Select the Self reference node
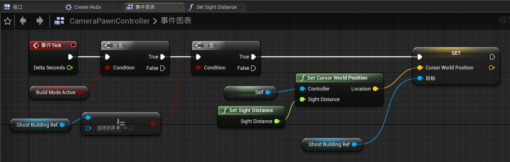This screenshot has height=162, width=510. (250, 93)
